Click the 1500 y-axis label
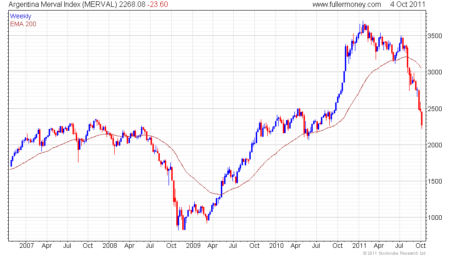This screenshot has height=257, width=450. 434,181
